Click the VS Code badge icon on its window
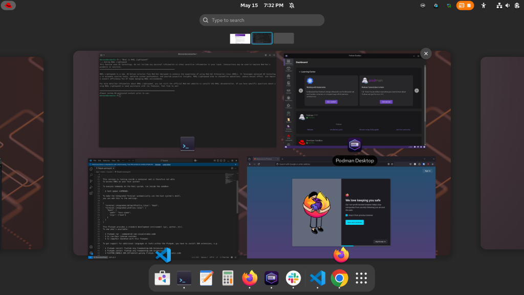This screenshot has width=524, height=295. click(x=163, y=255)
